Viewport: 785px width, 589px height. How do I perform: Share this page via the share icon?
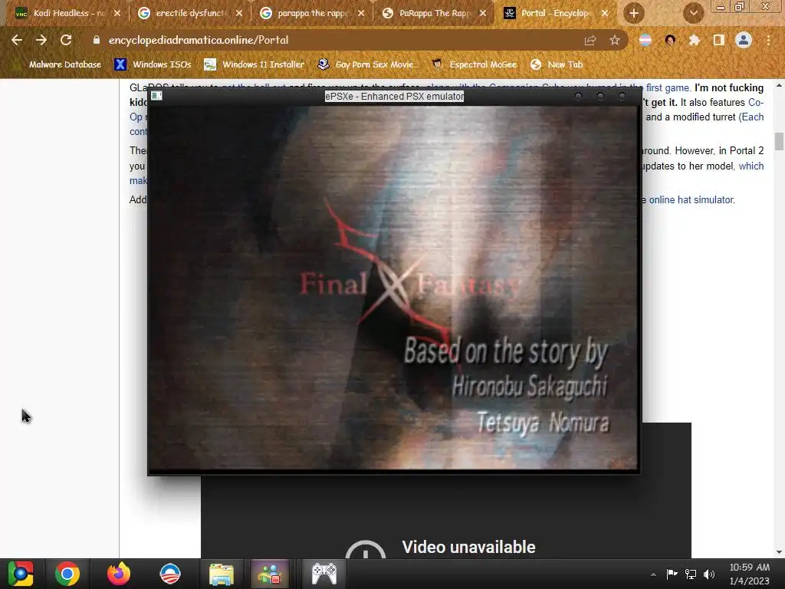(590, 40)
